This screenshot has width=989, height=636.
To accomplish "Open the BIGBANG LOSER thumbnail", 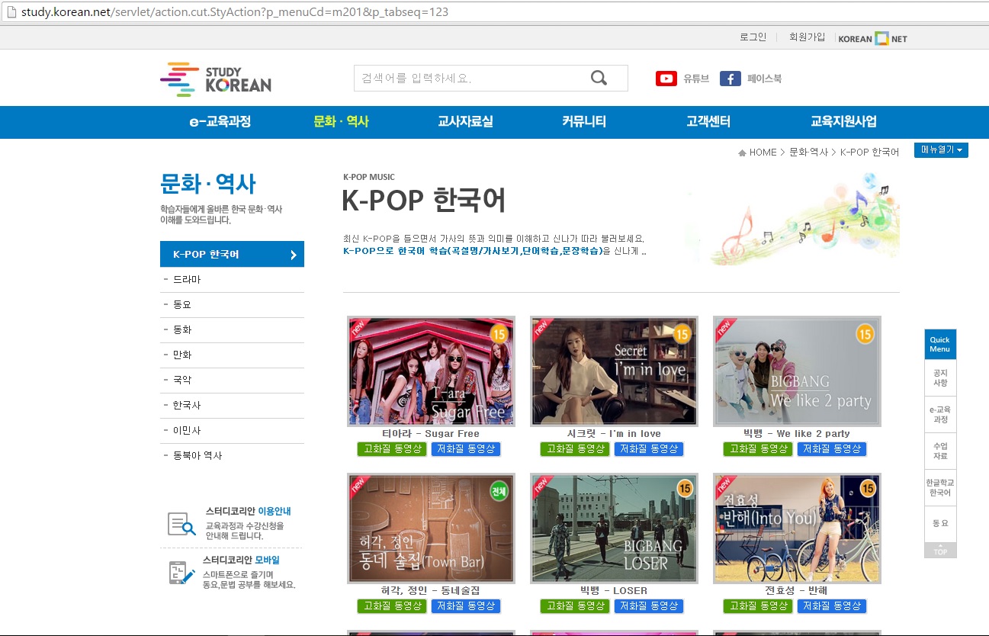I will tap(614, 528).
